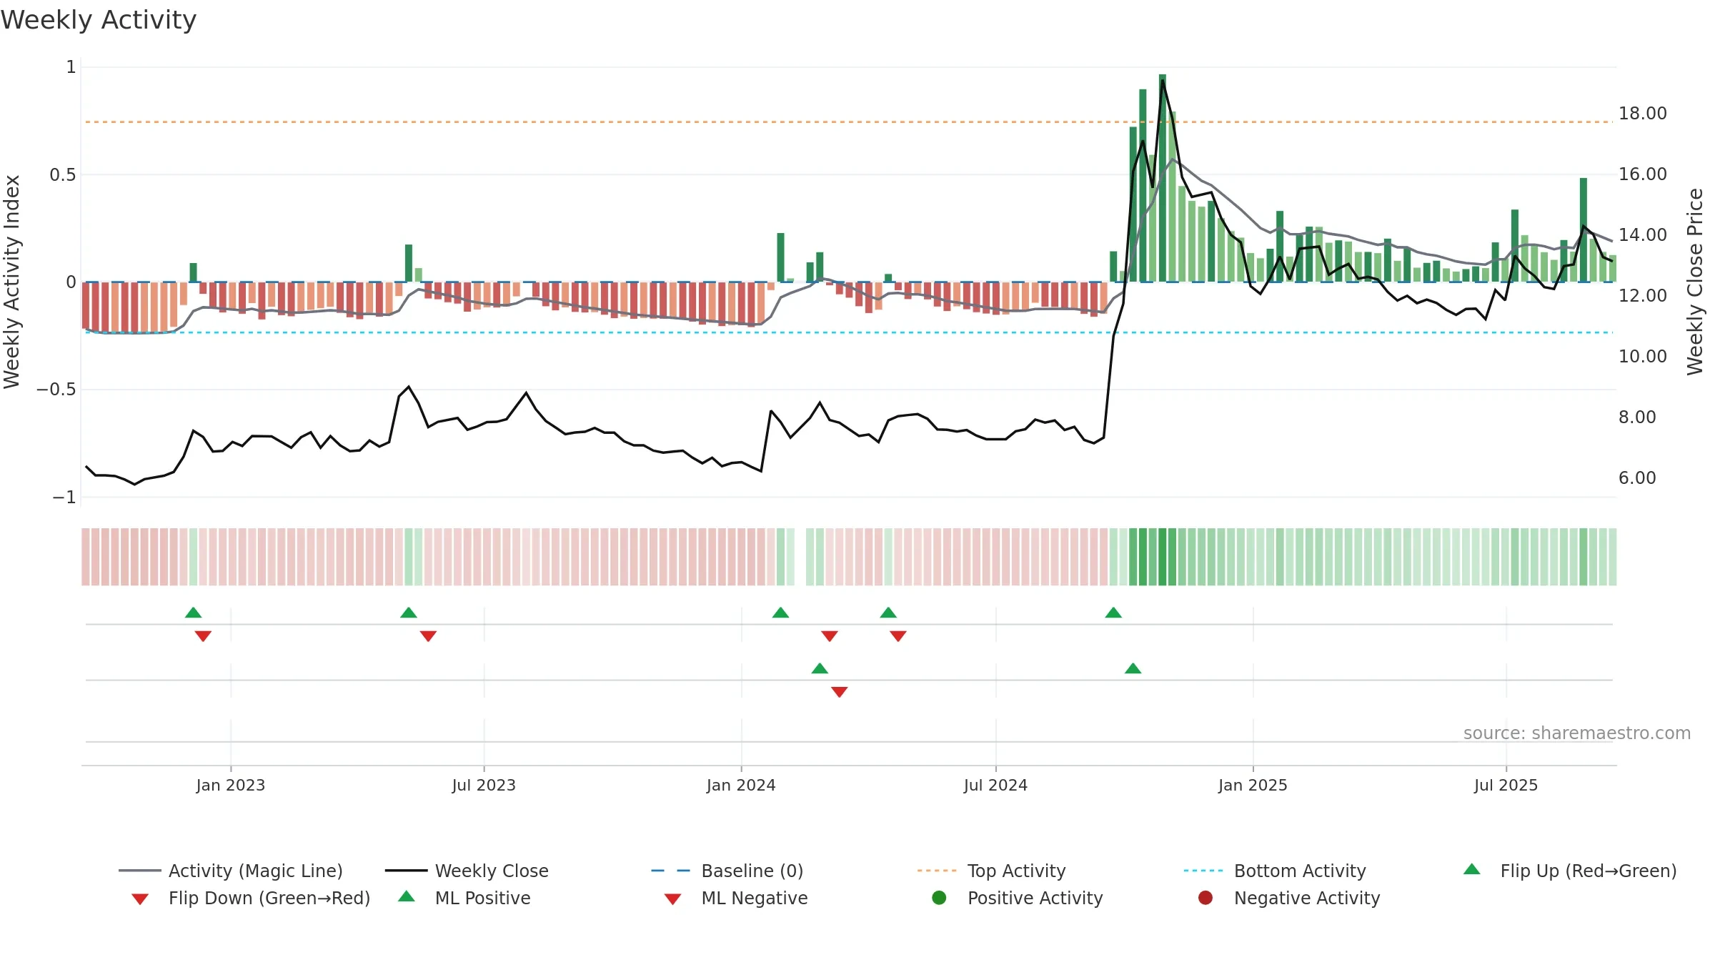Toggle Flip Down (Green→Red) legend entry
This screenshot has height=965, width=1715.
250,898
